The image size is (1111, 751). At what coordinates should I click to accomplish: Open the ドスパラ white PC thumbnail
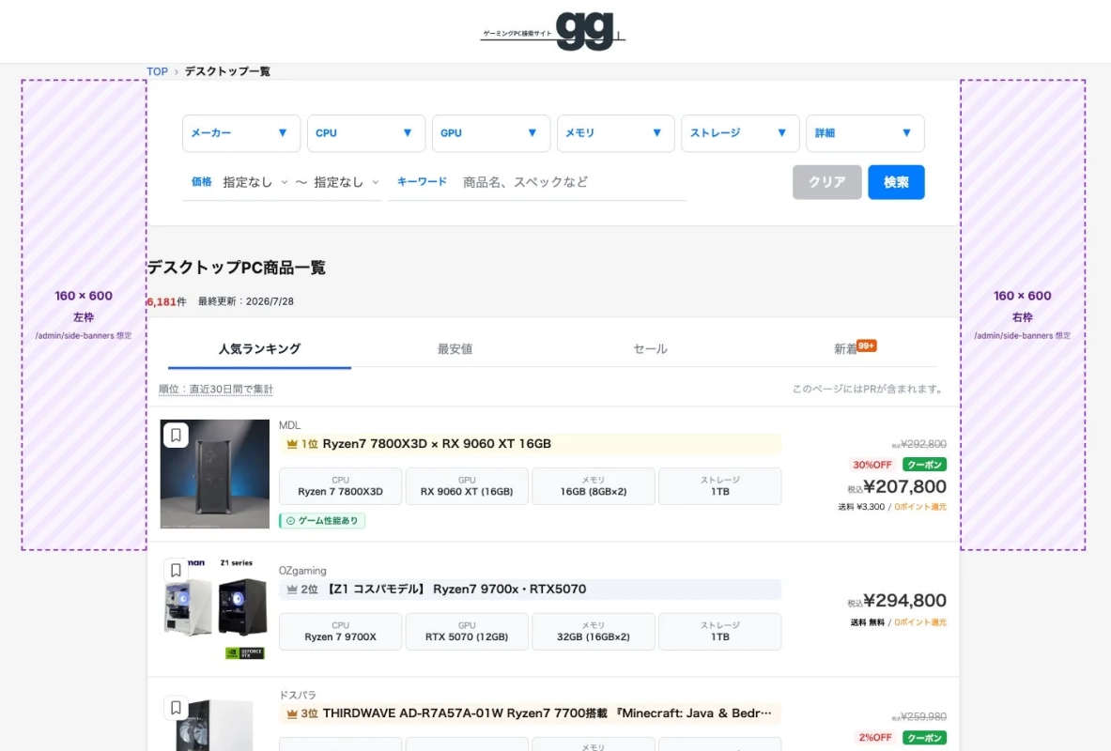(x=215, y=723)
